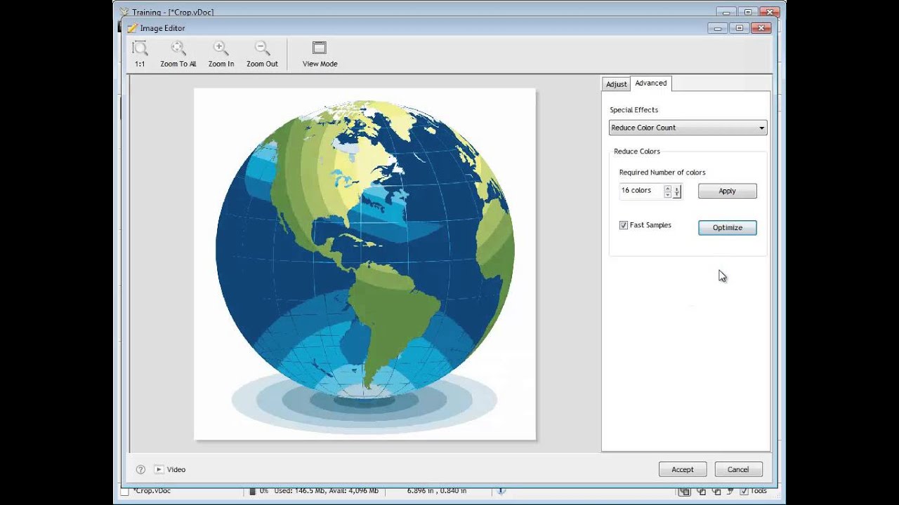The width and height of the screenshot is (899, 505).
Task: Click the Accept button
Action: [682, 469]
